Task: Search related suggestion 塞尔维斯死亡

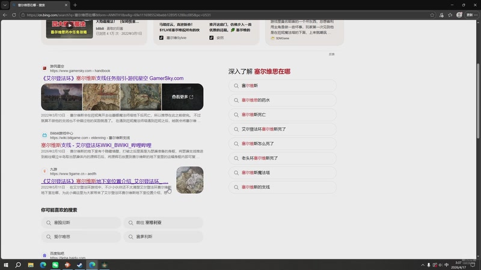Action: pos(282,115)
